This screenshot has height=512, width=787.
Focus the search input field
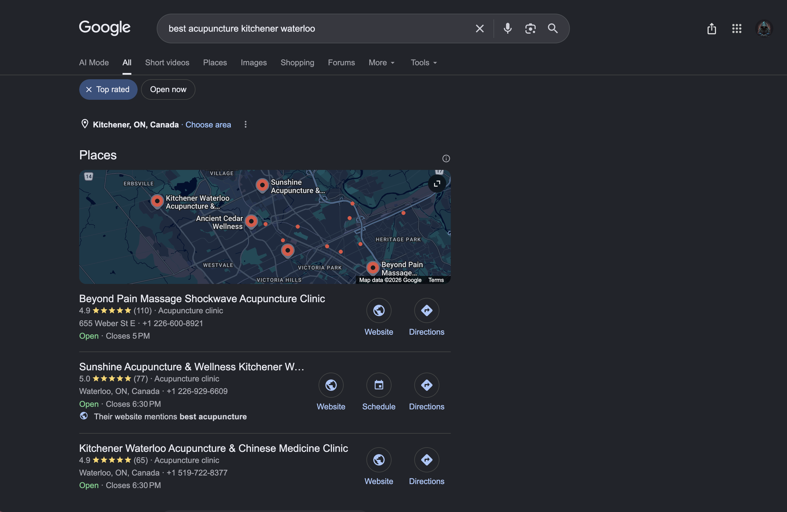(x=317, y=29)
